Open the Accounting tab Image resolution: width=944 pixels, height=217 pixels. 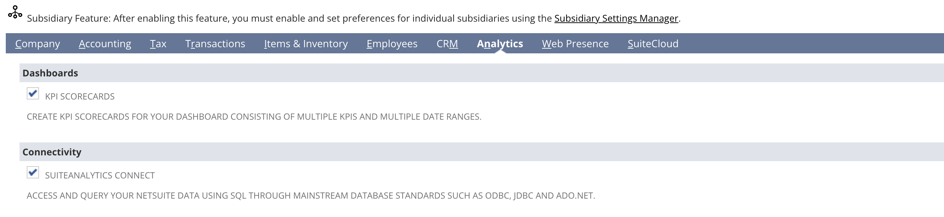[x=105, y=44]
